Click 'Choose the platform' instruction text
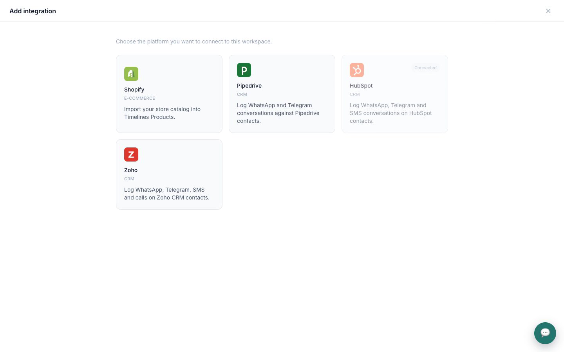This screenshot has width=564, height=352. click(194, 41)
